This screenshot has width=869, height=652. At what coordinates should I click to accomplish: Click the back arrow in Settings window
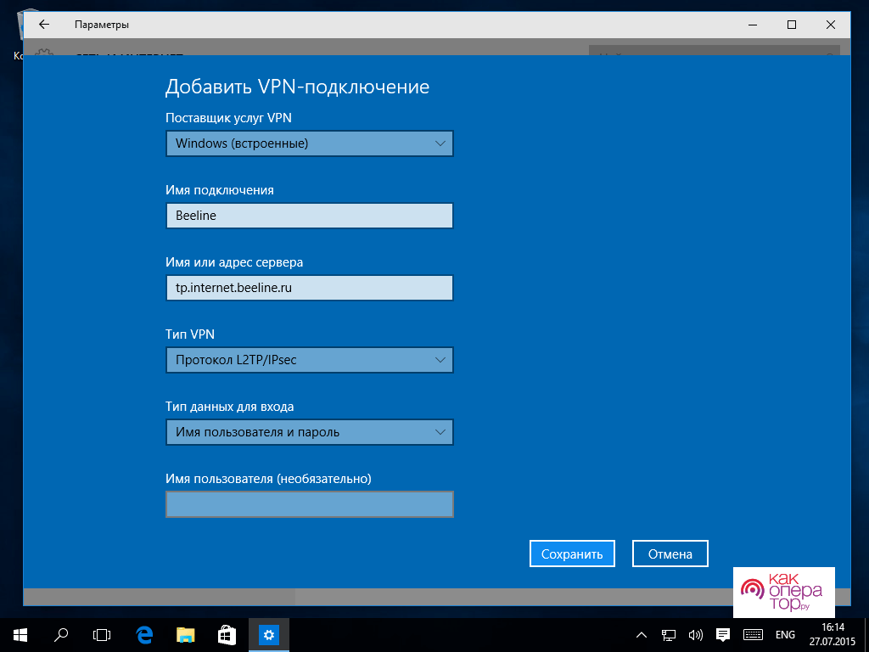point(44,25)
